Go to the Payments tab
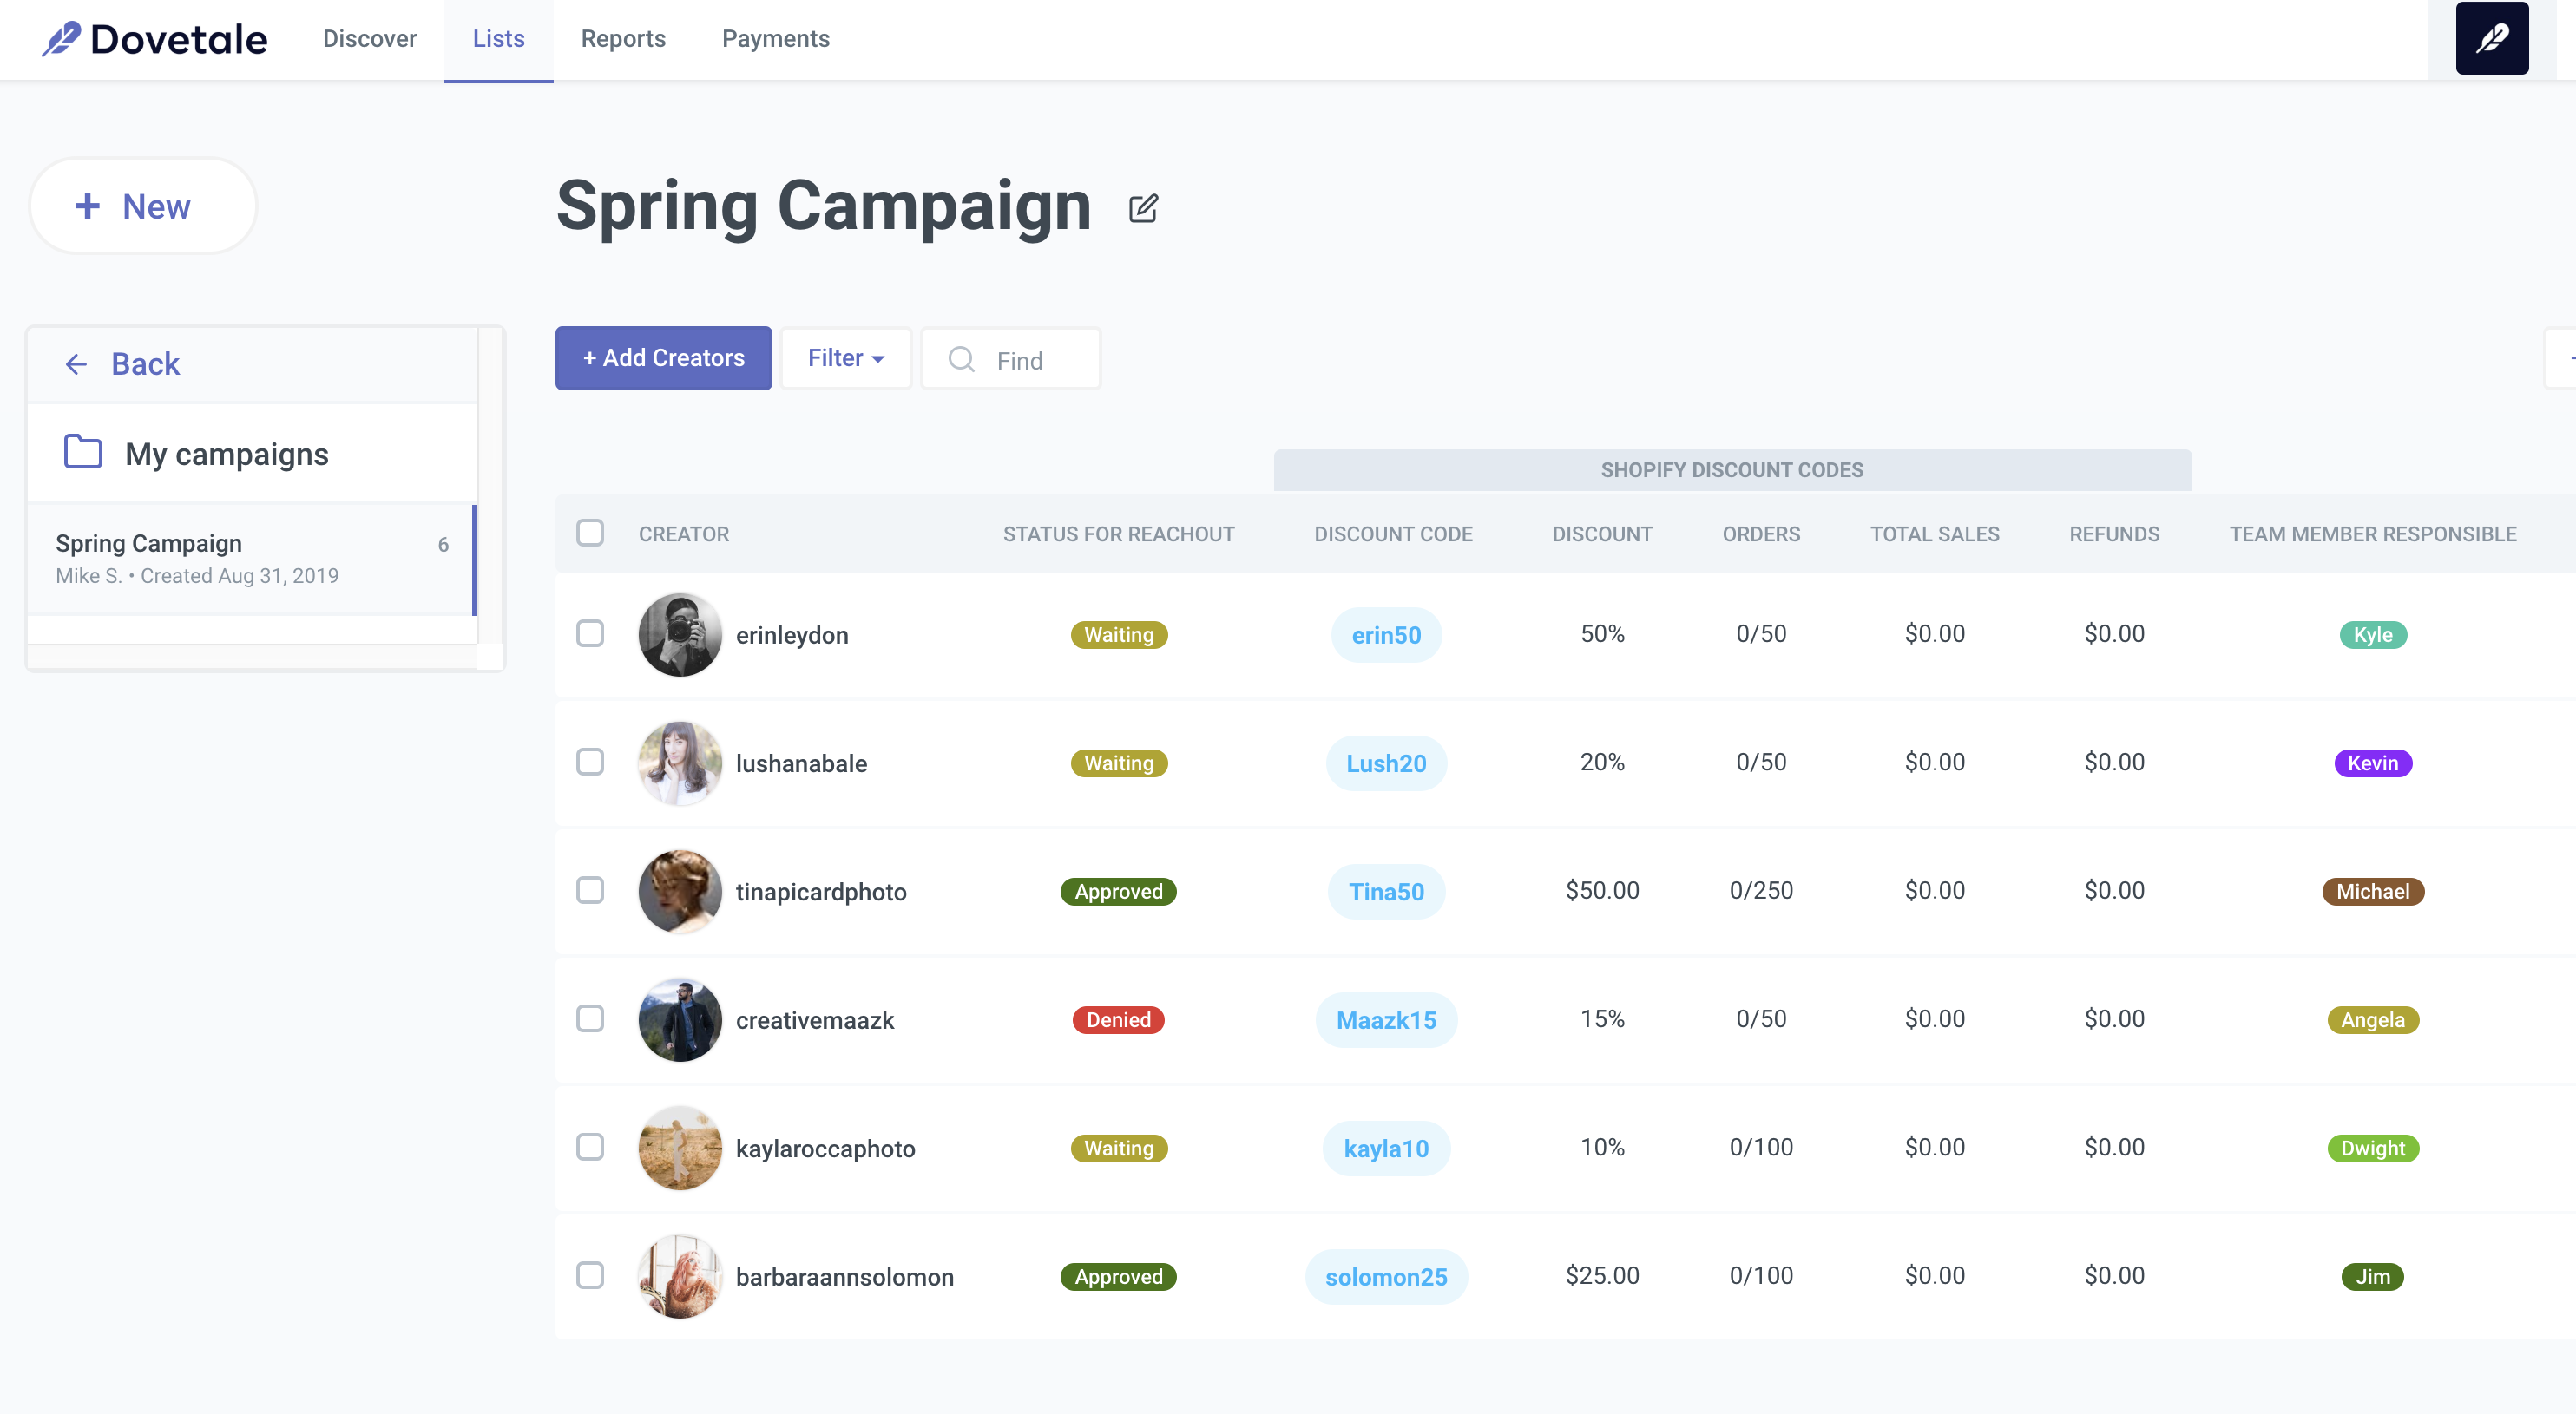This screenshot has width=2576, height=1414. pyautogui.click(x=775, y=39)
